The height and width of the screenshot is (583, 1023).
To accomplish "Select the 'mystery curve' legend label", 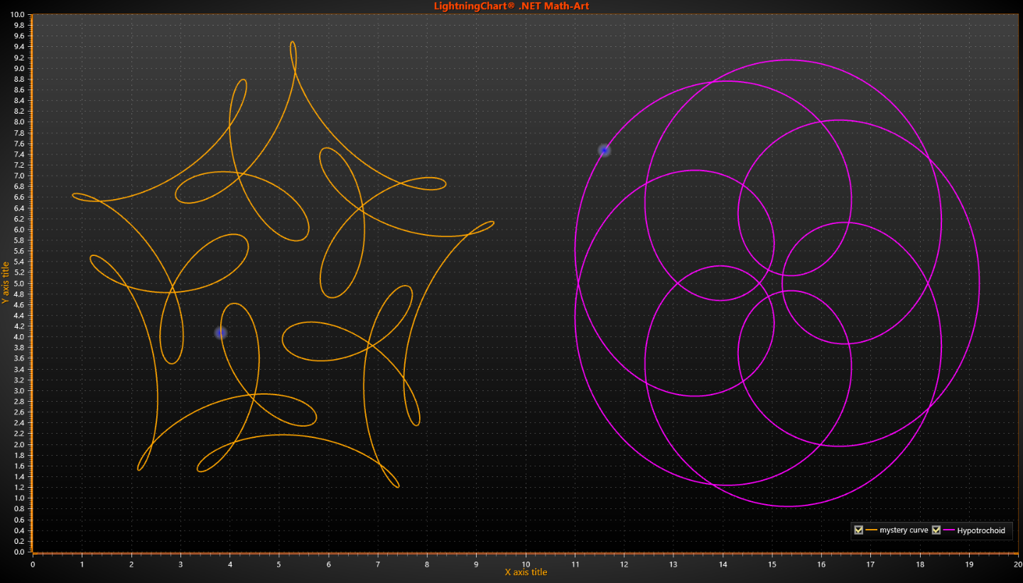I will (x=904, y=530).
